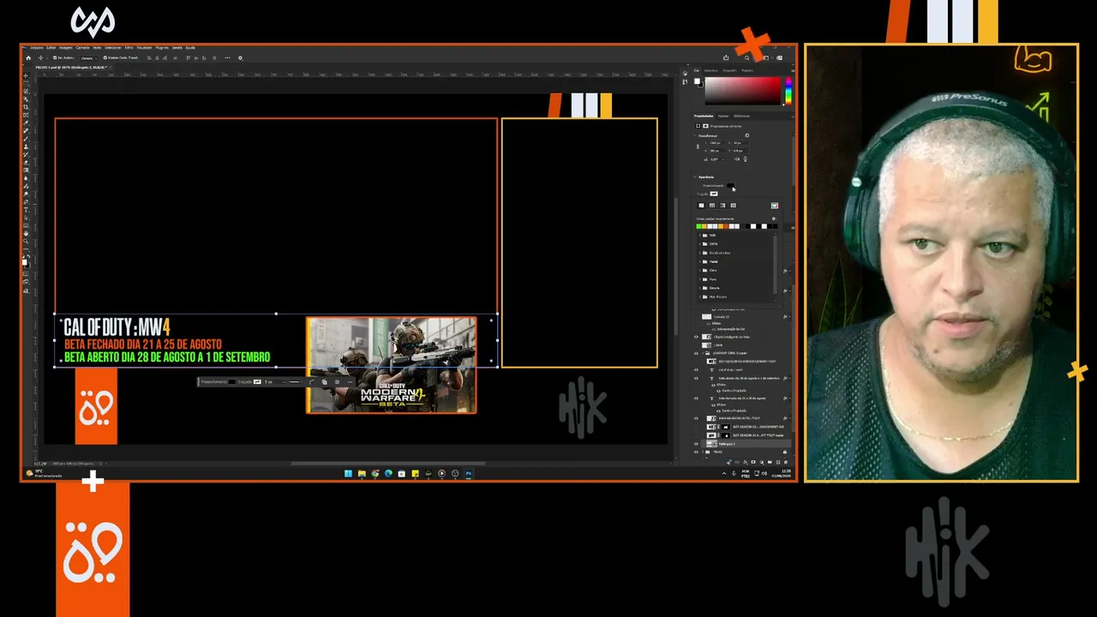The width and height of the screenshot is (1097, 617).
Task: Select the Rectangular Marquee tool
Action: click(x=26, y=83)
